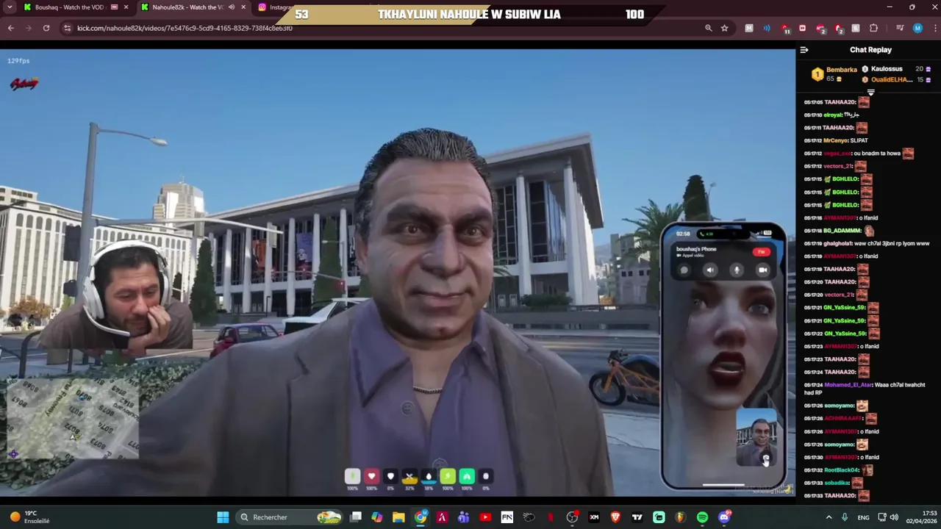Open the weather widget showing 19°C
The height and width of the screenshot is (529, 941).
click(x=29, y=517)
